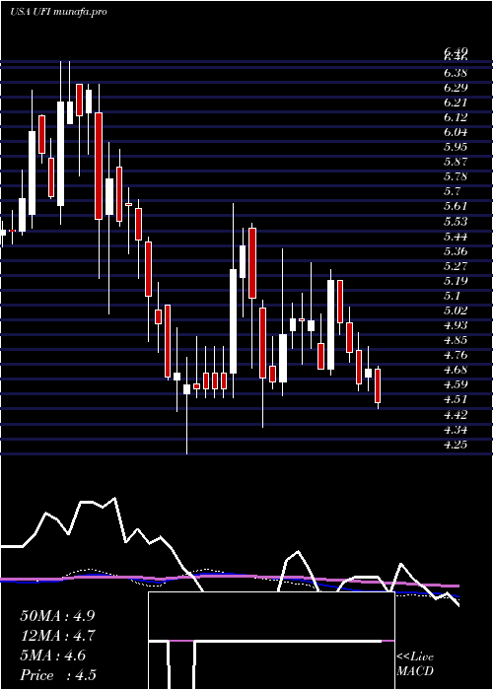The image size is (493, 690).
Task: Pick the 5.27 price axis label
Action: tap(456, 266)
